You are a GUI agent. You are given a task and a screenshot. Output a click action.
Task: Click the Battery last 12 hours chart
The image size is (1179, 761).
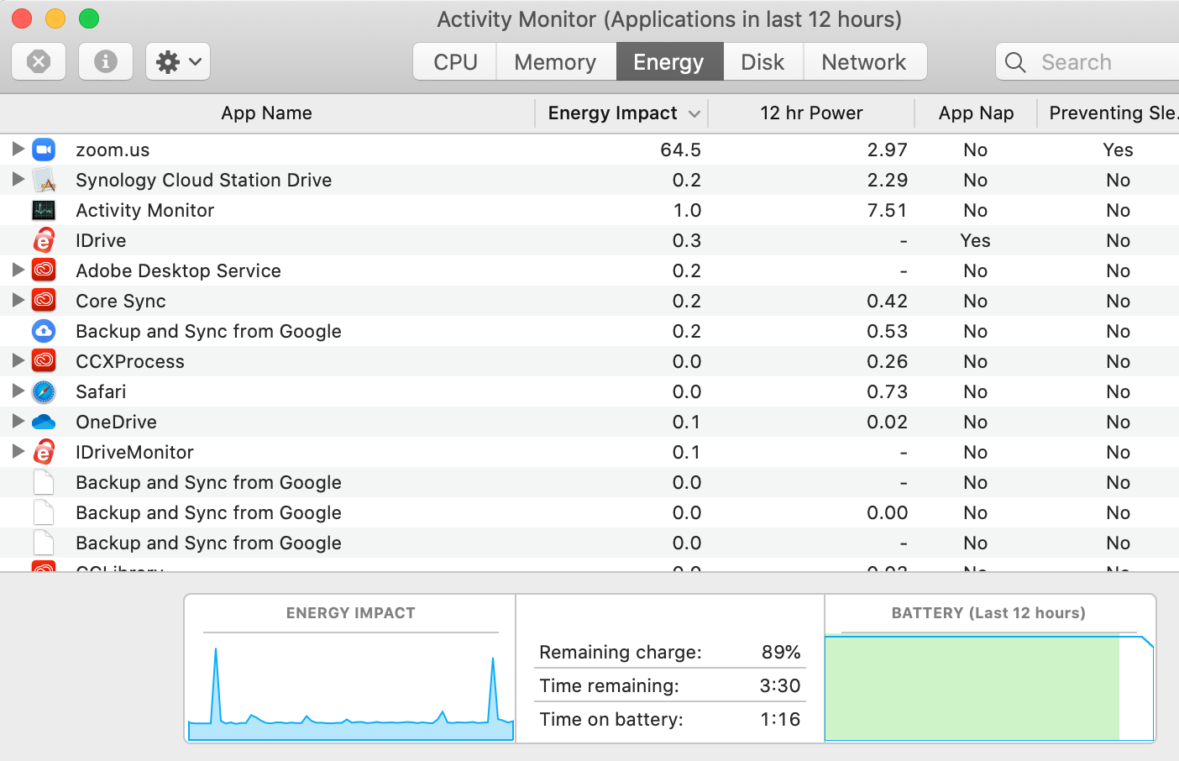(x=989, y=686)
